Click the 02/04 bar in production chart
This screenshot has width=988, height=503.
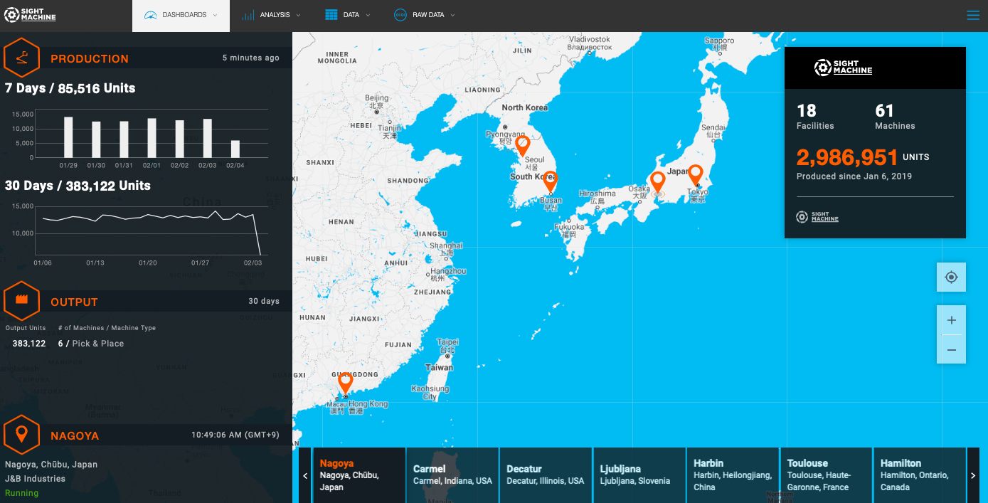pos(235,149)
